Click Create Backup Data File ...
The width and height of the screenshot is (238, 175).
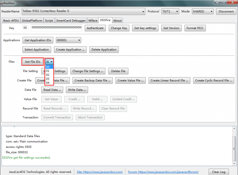point(93,80)
